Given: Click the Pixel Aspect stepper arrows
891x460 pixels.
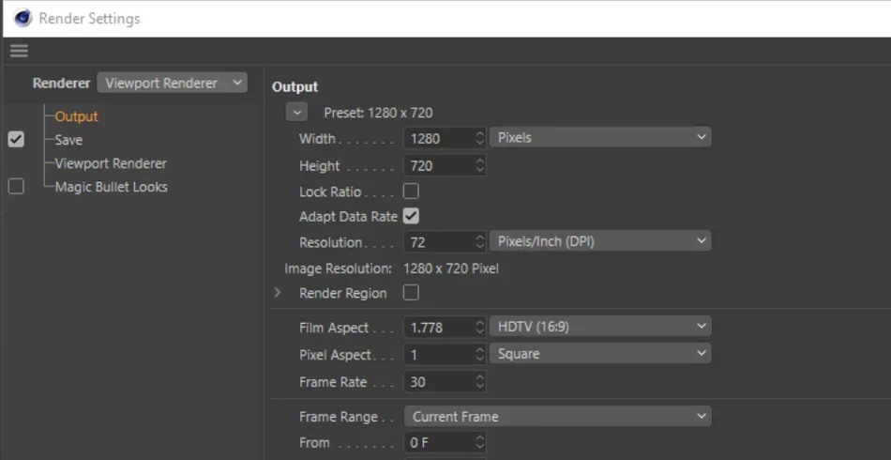Looking at the screenshot, I should tap(479, 355).
